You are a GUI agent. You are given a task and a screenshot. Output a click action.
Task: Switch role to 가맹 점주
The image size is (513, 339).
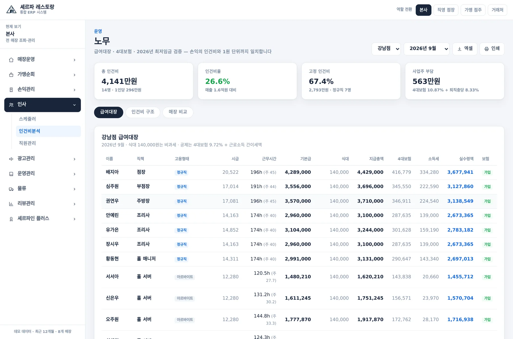[x=473, y=10]
